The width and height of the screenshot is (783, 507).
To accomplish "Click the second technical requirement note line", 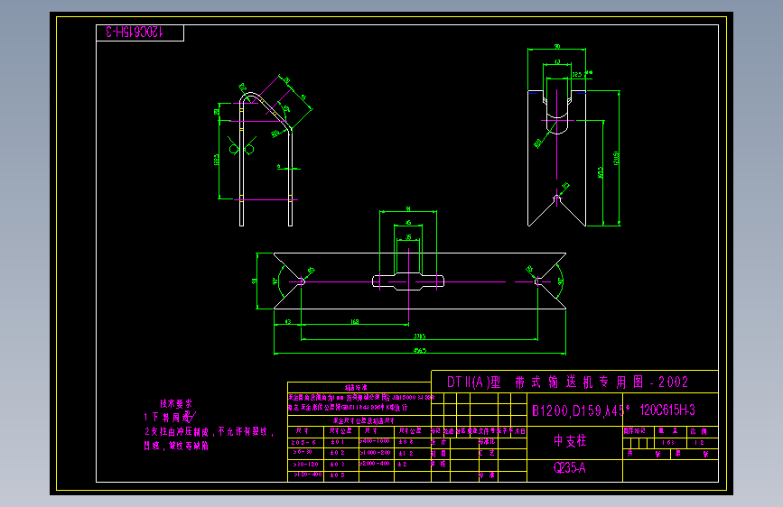I will tap(210, 431).
